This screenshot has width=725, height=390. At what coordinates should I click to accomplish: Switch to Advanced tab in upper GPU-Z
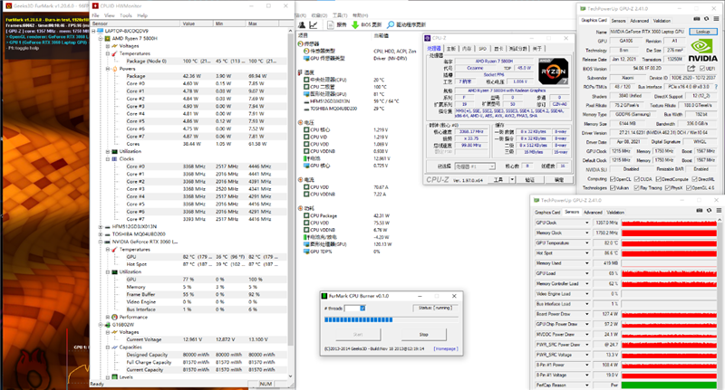[639, 21]
